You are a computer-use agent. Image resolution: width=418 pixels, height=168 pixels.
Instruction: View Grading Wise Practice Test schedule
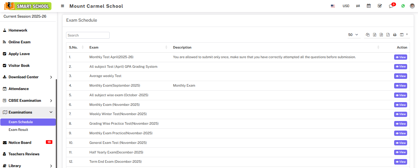point(400,124)
